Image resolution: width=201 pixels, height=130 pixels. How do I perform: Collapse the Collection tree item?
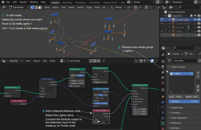click(166, 16)
